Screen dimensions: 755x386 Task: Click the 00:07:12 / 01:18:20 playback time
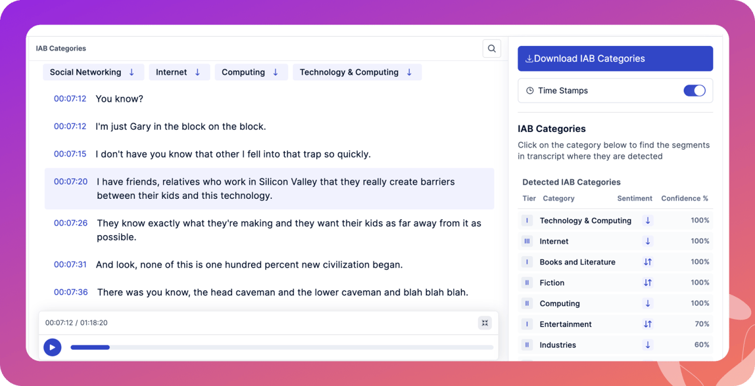click(76, 322)
